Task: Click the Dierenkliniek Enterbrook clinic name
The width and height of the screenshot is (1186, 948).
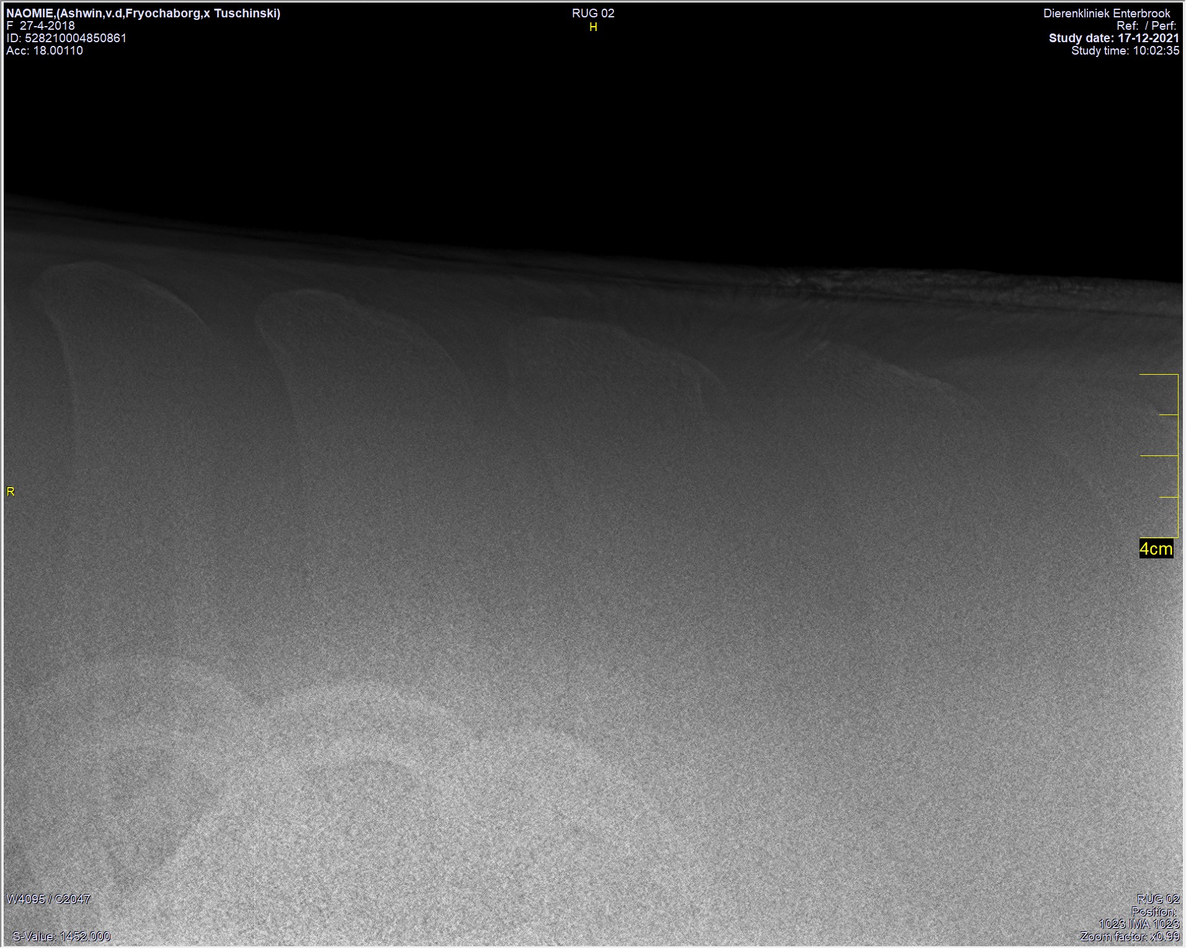Action: pyautogui.click(x=1107, y=13)
